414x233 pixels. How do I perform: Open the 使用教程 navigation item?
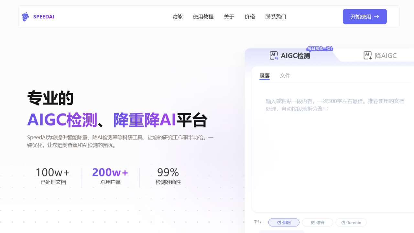click(203, 17)
